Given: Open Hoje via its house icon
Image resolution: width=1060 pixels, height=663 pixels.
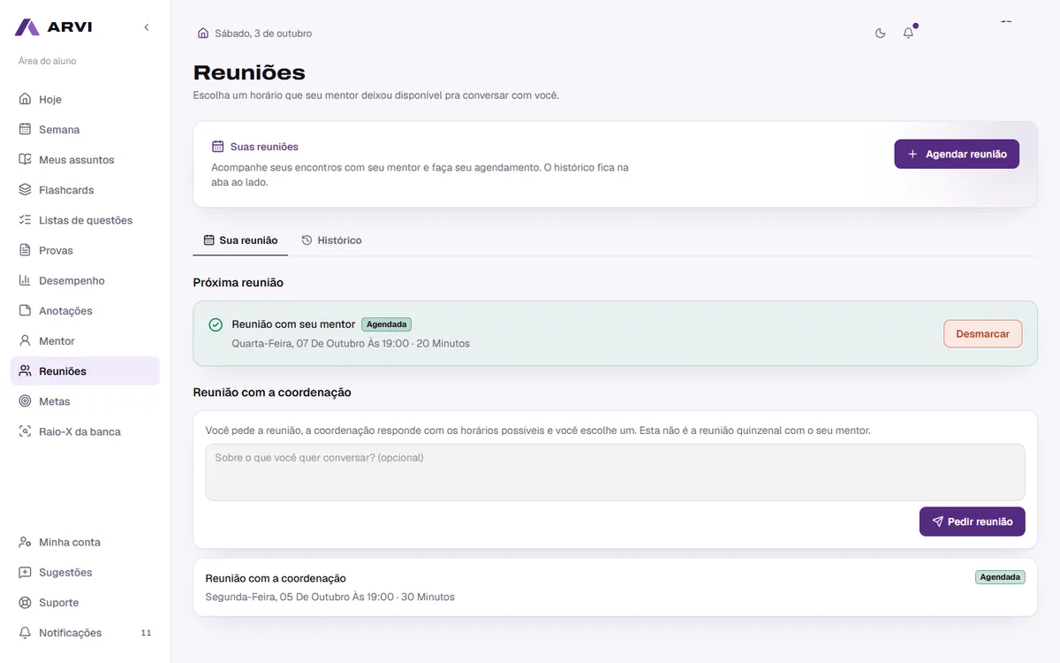Looking at the screenshot, I should click(x=25, y=99).
